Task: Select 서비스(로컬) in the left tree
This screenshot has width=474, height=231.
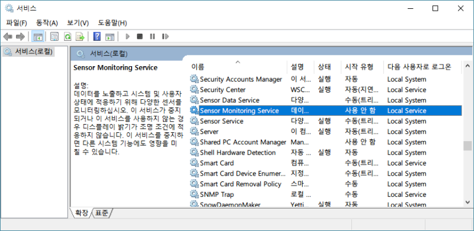Action: click(29, 52)
